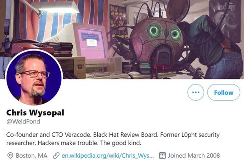Click the Follow button
Screen dimensions: 244x161
pos(224,92)
